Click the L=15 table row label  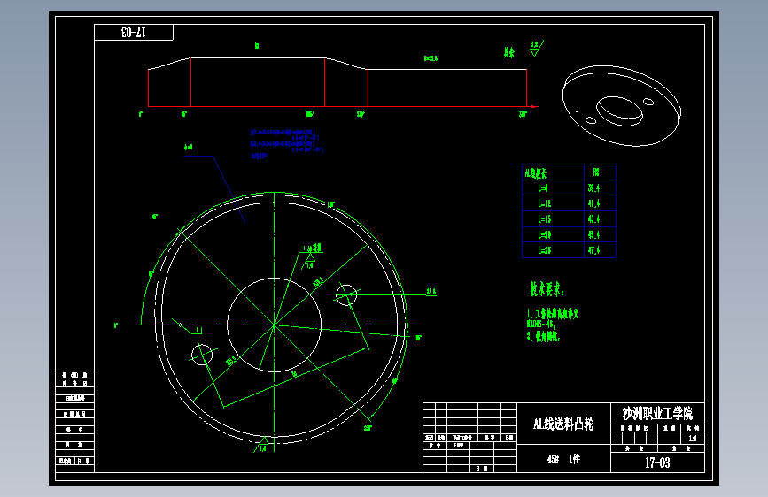click(544, 219)
